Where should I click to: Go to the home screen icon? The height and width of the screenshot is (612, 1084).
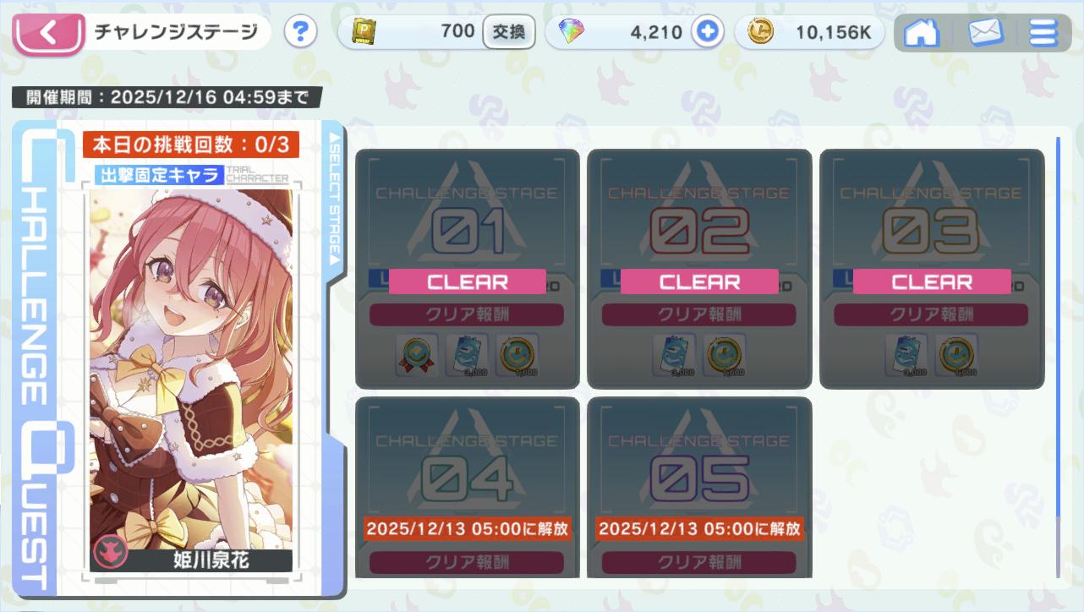click(922, 33)
